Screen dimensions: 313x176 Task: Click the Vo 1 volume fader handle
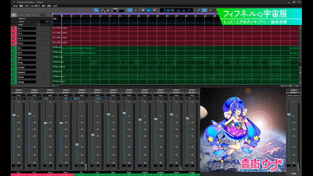pos(14,115)
